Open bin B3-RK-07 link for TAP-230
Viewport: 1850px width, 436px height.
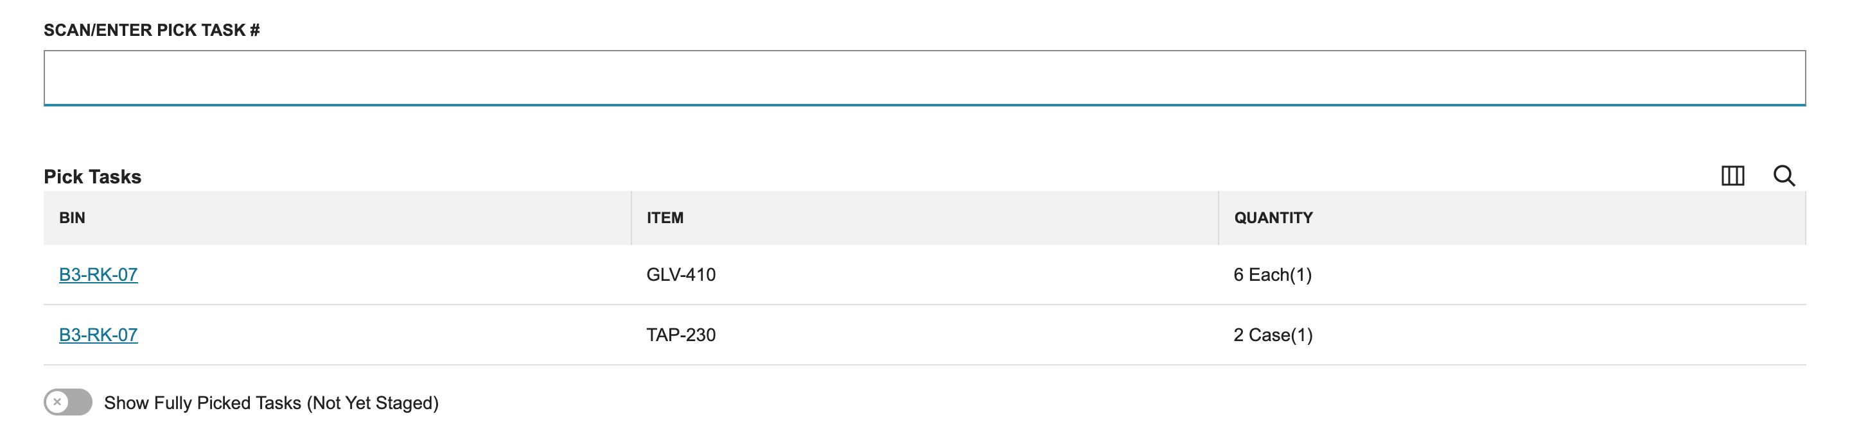[x=98, y=335]
